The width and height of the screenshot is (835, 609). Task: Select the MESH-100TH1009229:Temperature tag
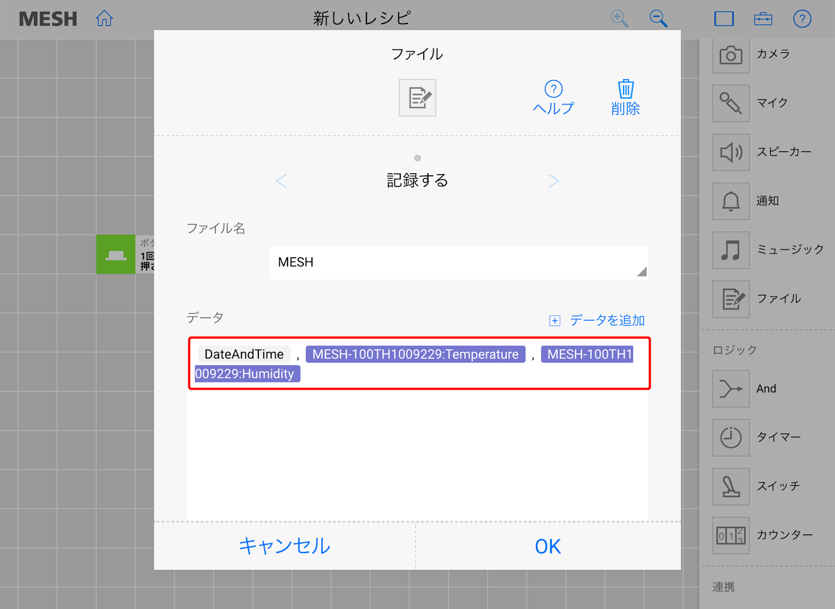415,354
